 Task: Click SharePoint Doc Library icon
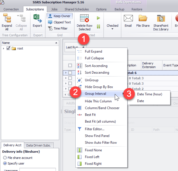161,18
